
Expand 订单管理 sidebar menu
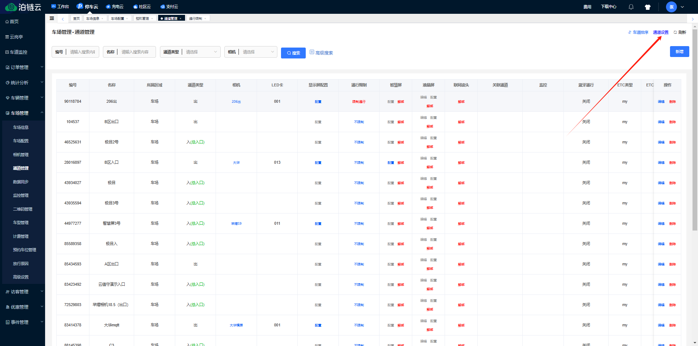coord(23,67)
